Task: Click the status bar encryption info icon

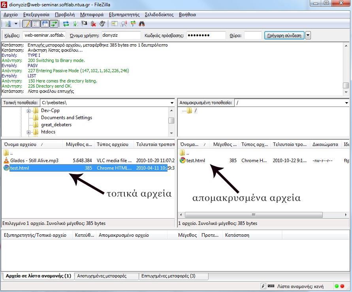Action: (x=264, y=286)
